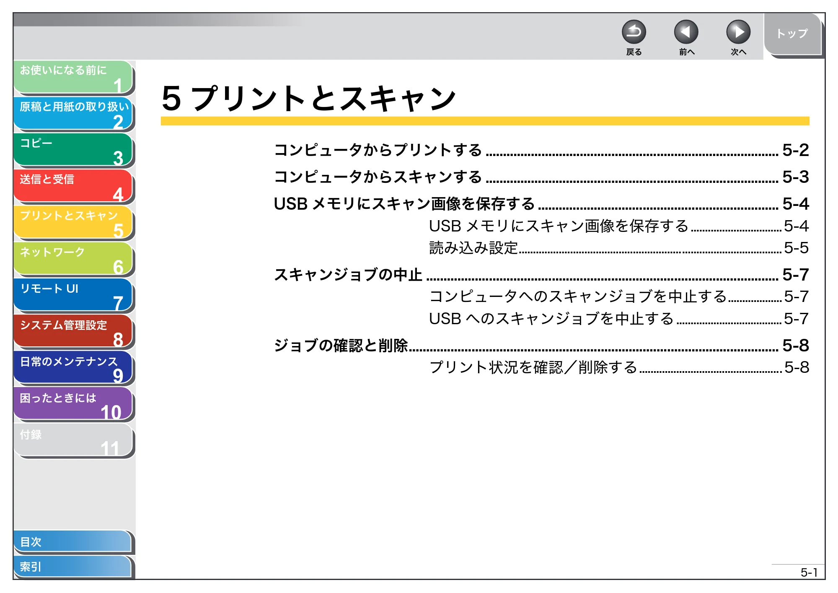Click page number 5-1 at bottom
The width and height of the screenshot is (838, 593).
point(809,572)
